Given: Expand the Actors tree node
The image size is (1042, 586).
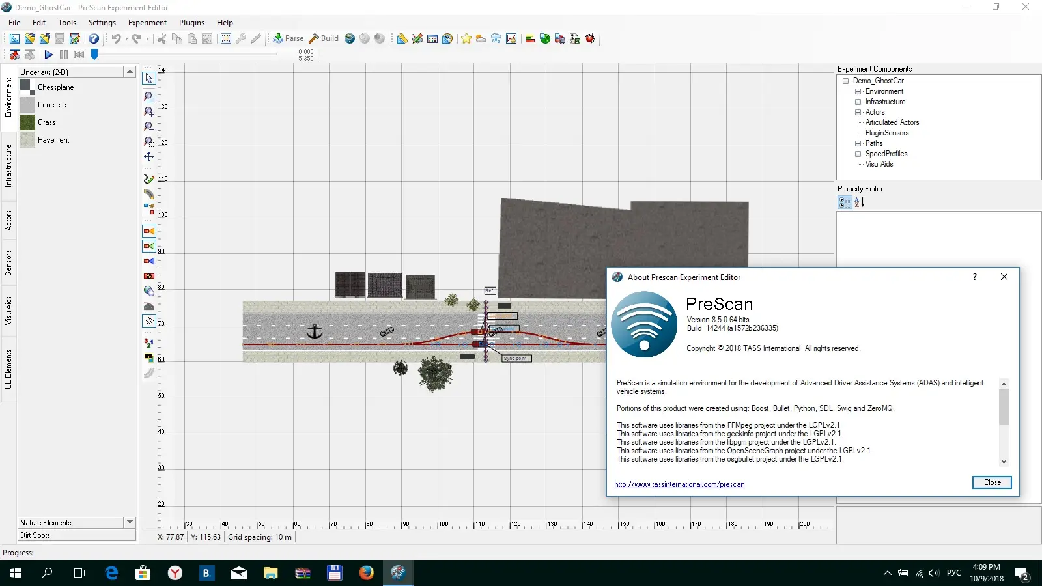Looking at the screenshot, I should coord(858,112).
